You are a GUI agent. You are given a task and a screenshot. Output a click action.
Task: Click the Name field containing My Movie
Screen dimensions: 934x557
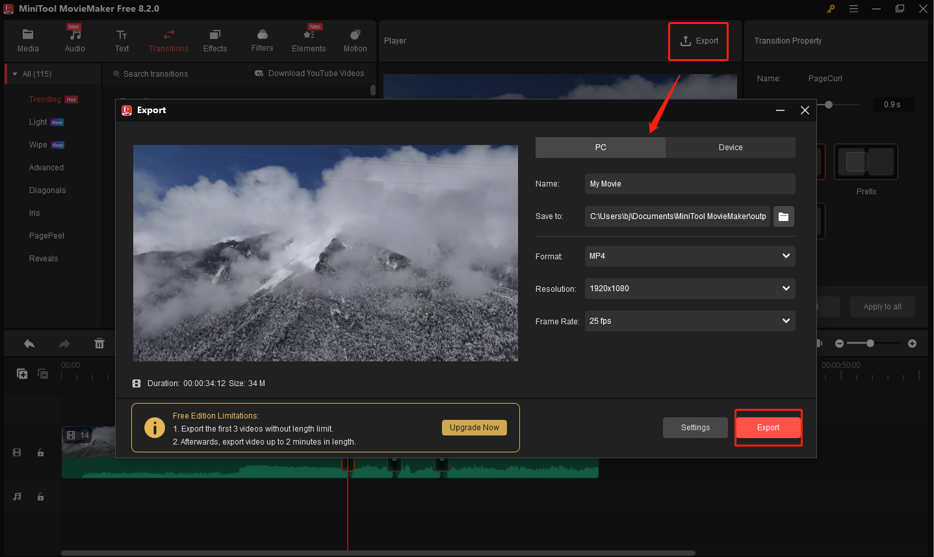click(x=690, y=184)
